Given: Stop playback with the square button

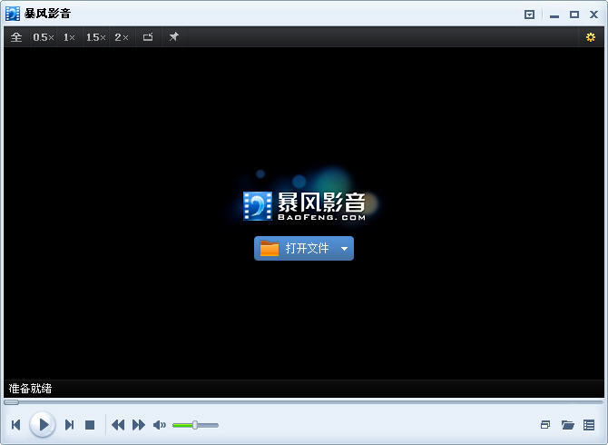Looking at the screenshot, I should tap(90, 425).
